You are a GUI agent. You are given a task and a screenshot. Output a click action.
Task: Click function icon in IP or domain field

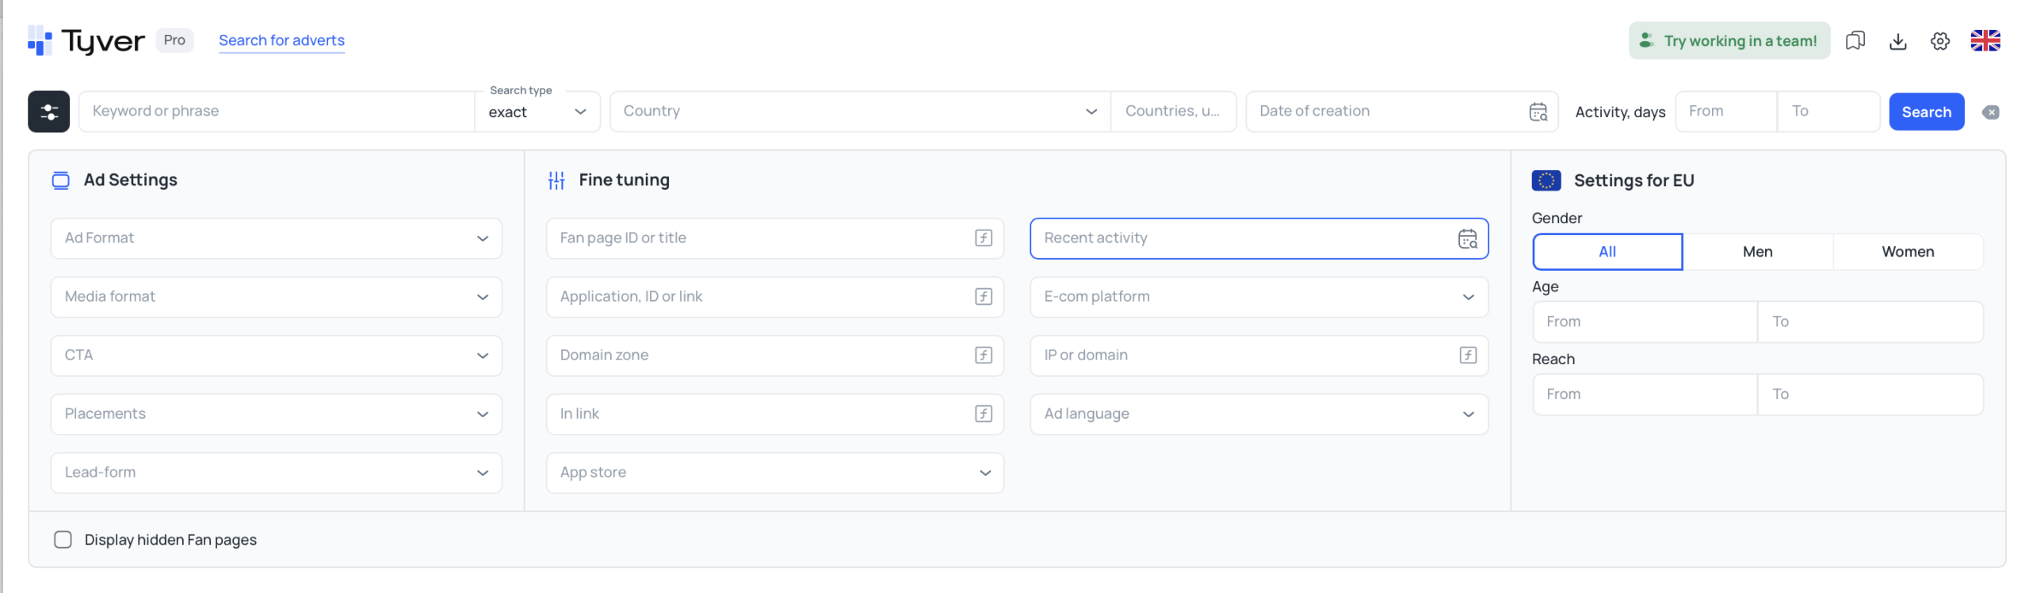click(1468, 355)
